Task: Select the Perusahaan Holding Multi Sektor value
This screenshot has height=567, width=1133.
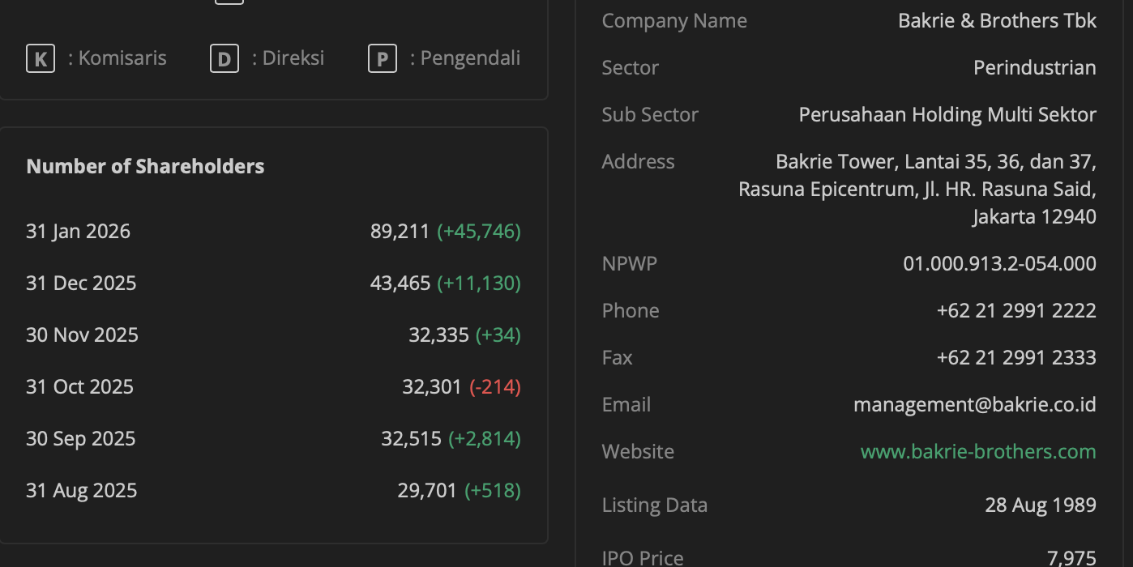Action: coord(947,115)
